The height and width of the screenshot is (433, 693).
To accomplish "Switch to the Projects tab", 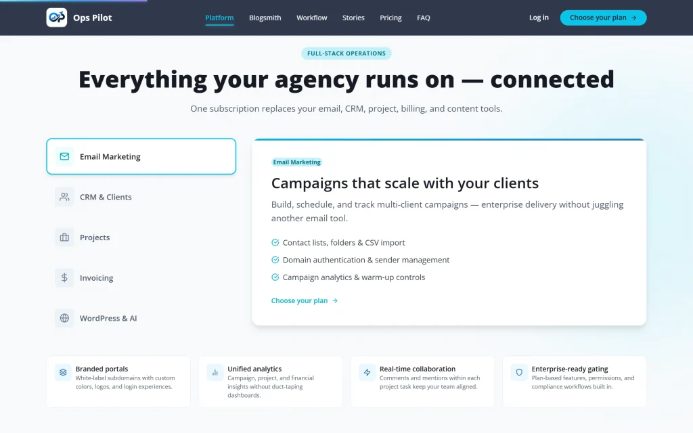I will [141, 237].
